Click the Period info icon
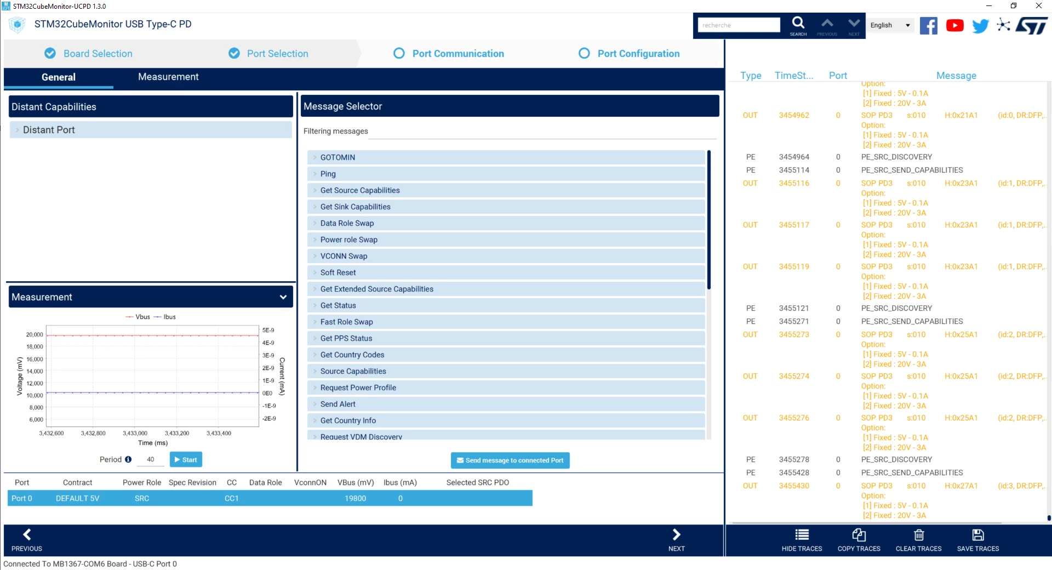1052x570 pixels. point(128,459)
